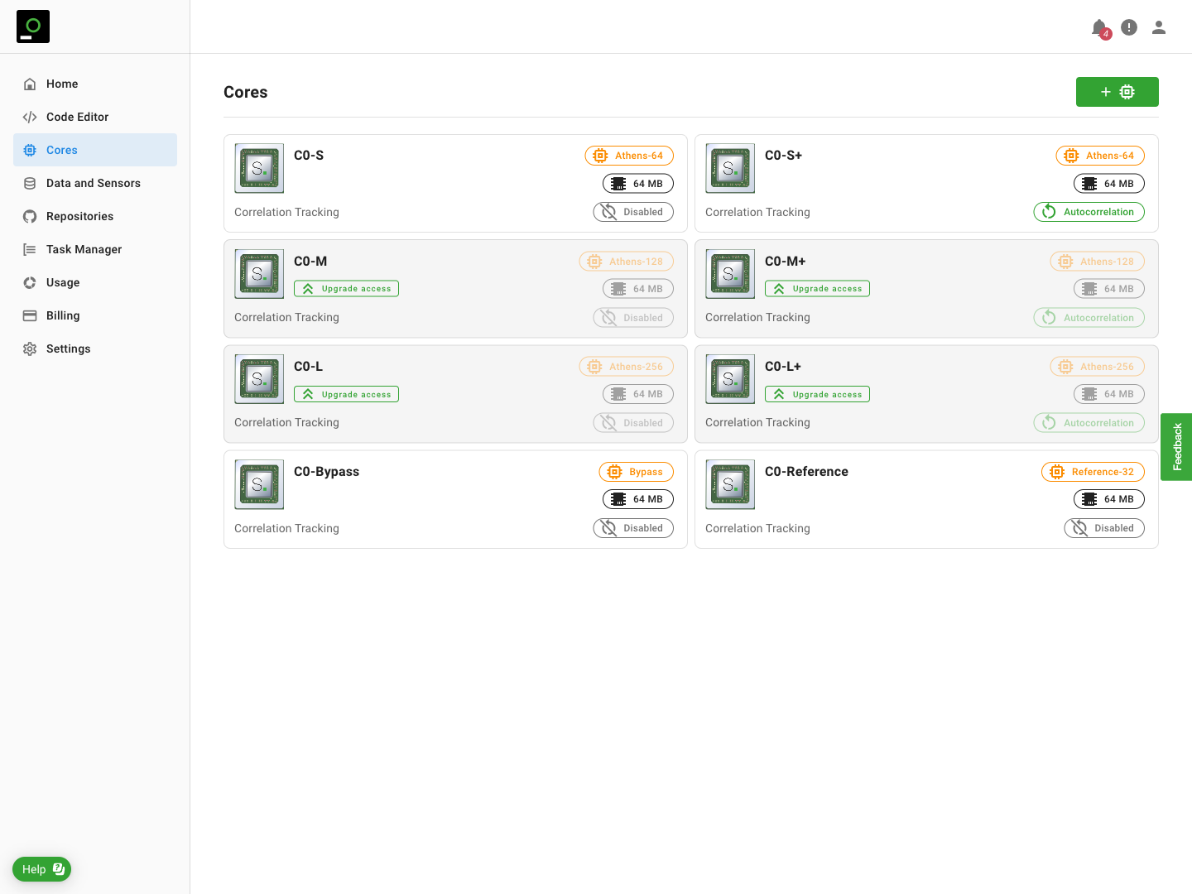This screenshot has width=1192, height=894.
Task: Click the green Help button
Action: coord(41,869)
